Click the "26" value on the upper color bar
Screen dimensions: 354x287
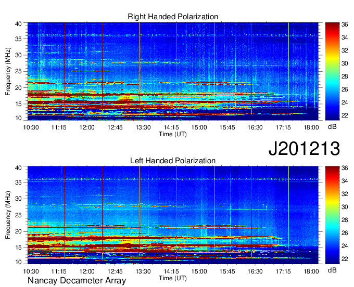[345, 89]
